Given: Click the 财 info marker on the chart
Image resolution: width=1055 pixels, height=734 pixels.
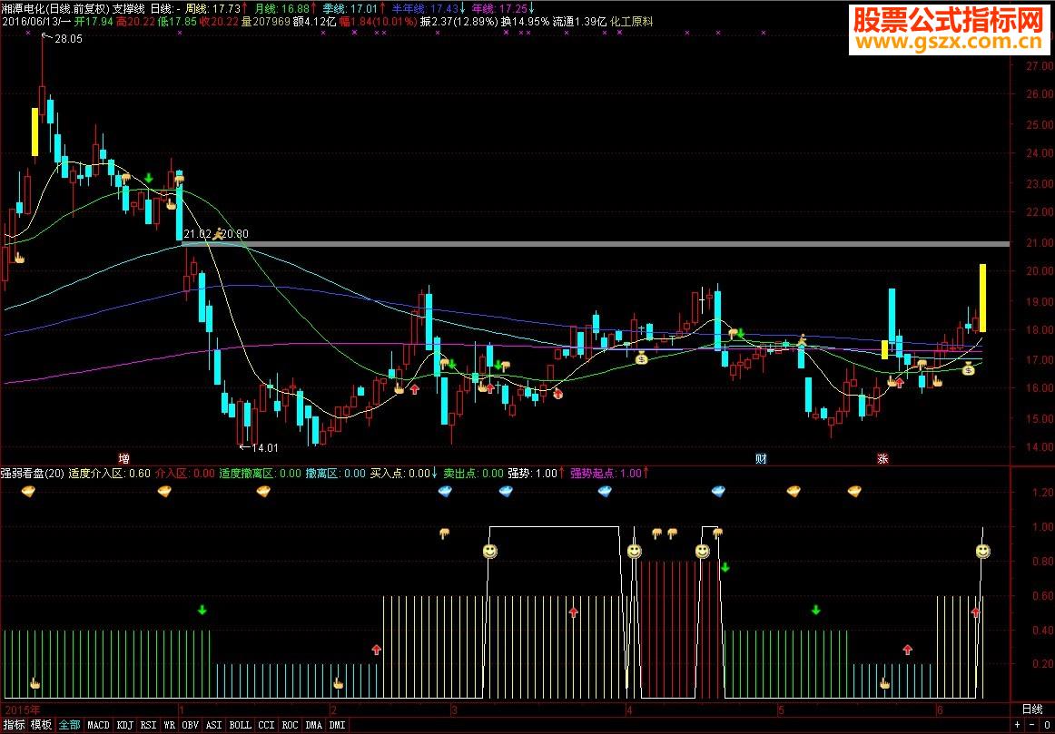Looking at the screenshot, I should [762, 459].
